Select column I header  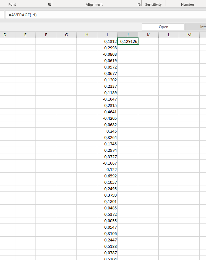pos(107,35)
